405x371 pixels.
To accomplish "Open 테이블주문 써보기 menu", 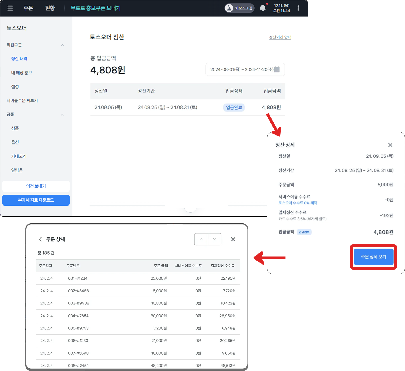I will pos(22,101).
